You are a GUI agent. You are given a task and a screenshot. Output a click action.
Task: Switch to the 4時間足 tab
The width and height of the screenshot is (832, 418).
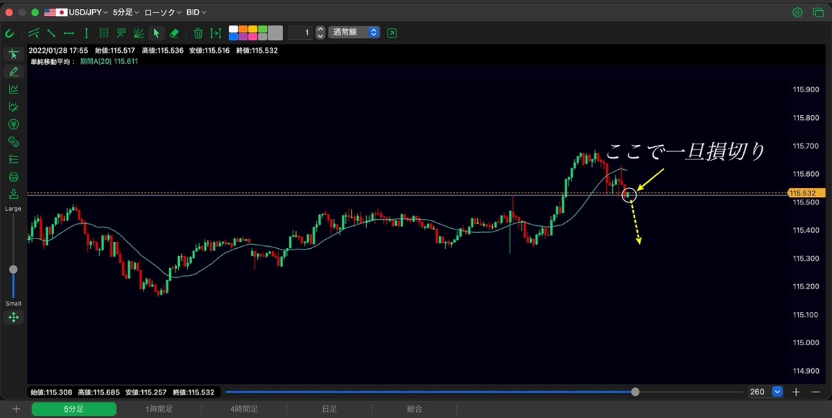point(244,409)
